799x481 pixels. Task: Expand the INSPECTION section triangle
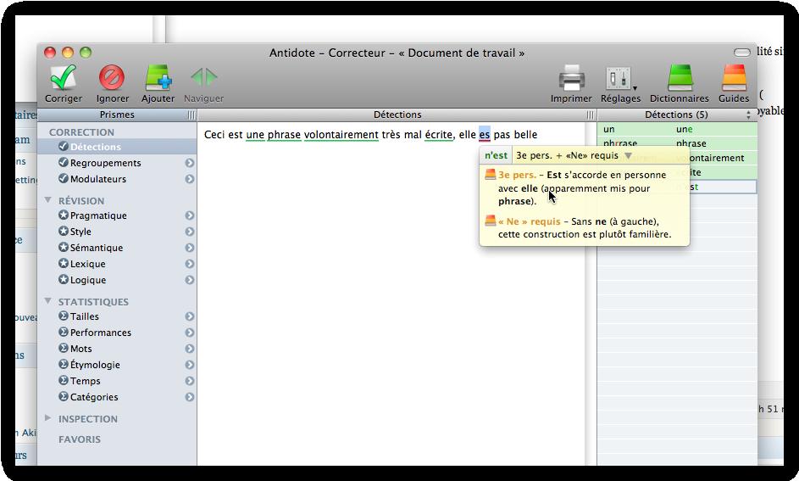tap(47, 417)
